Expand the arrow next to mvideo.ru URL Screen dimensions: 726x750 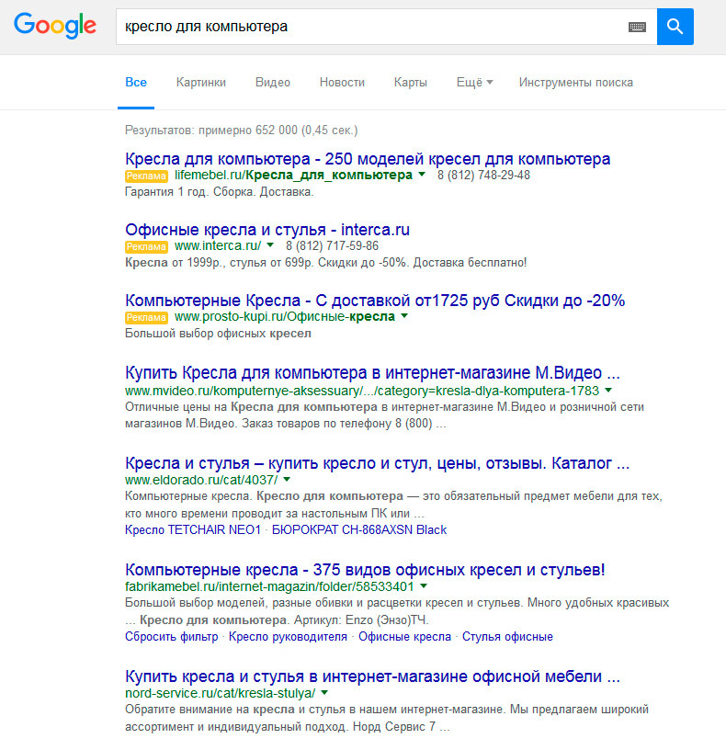[x=608, y=390]
